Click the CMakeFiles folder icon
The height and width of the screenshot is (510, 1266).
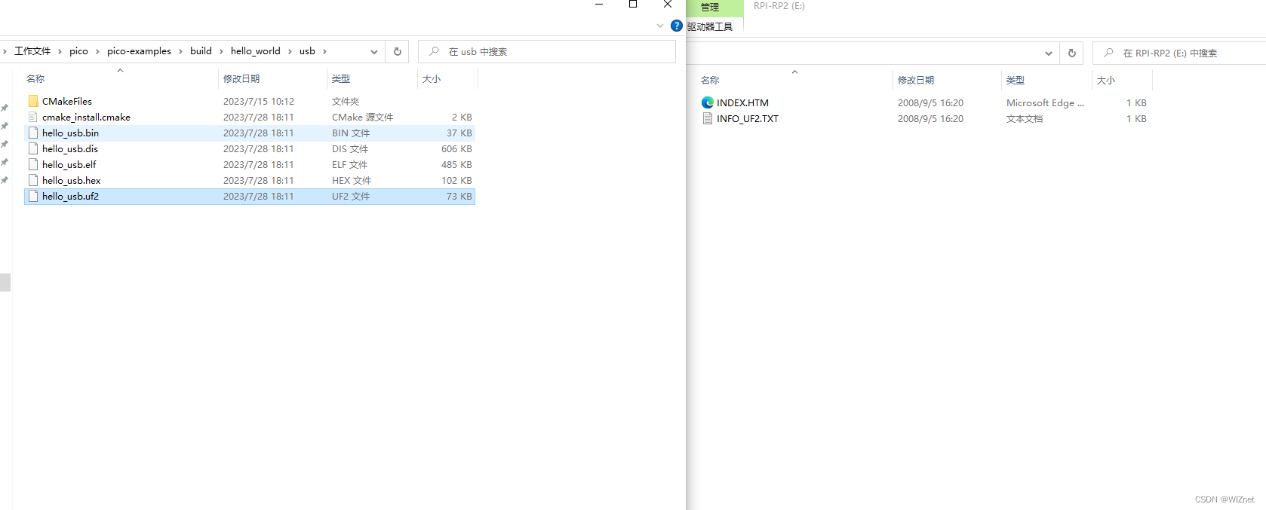coord(33,101)
